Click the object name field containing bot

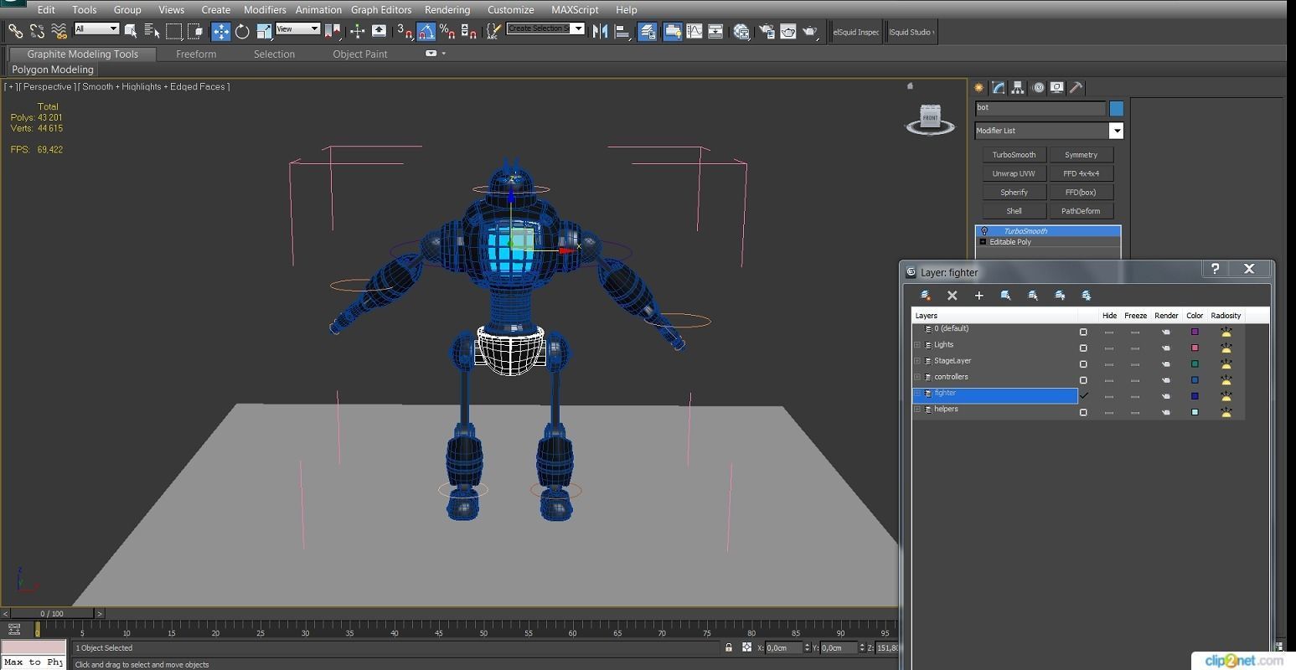pyautogui.click(x=1040, y=108)
